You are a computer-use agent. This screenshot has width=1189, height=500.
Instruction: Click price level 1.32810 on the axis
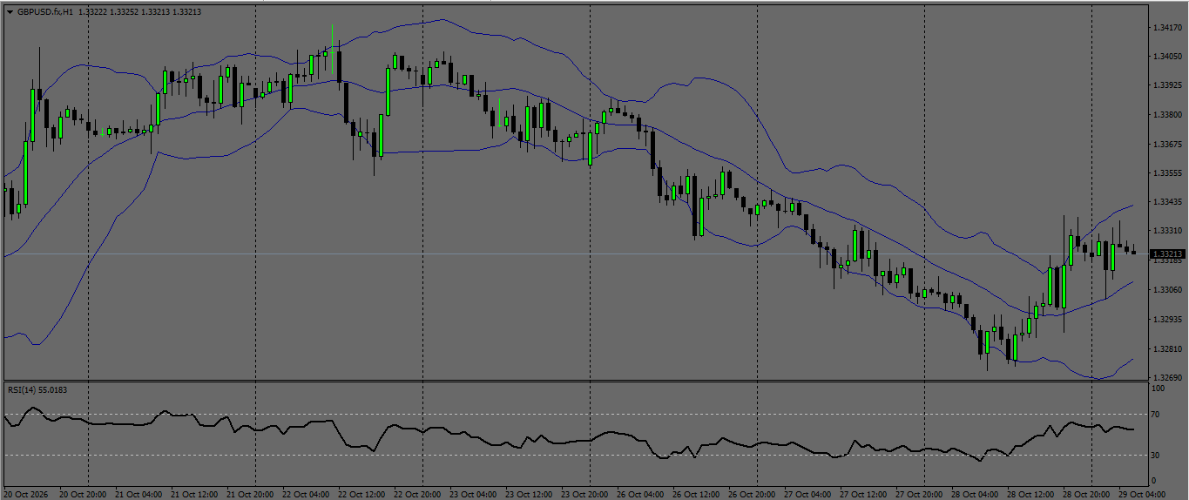(1166, 348)
